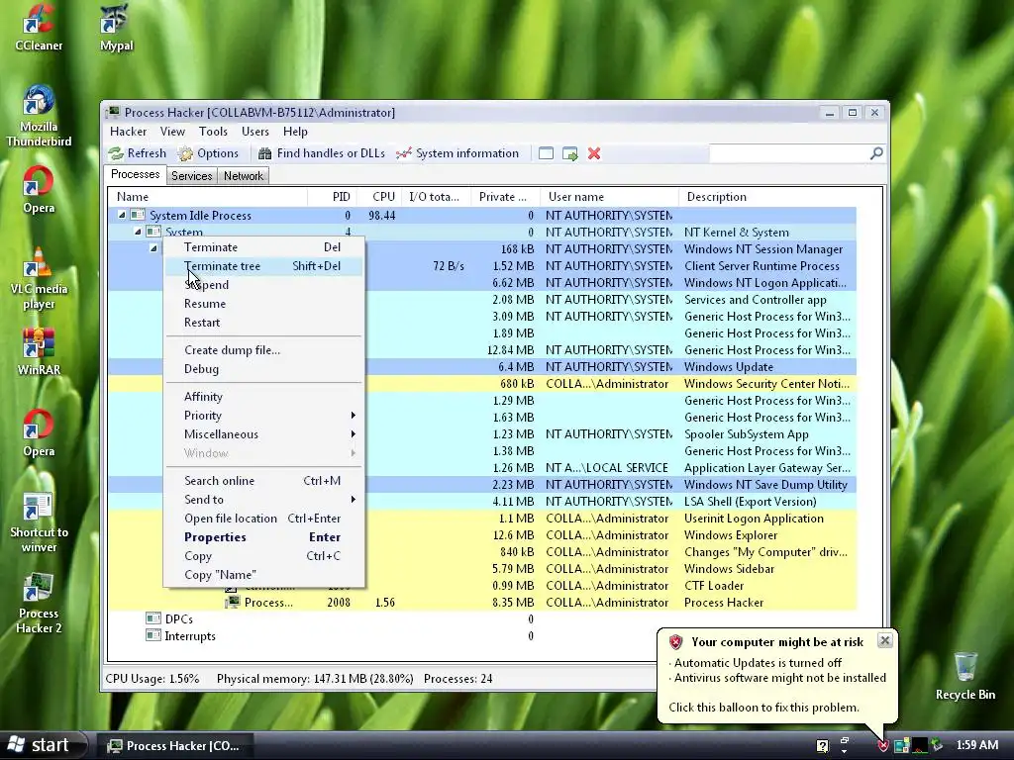
Task: Choose Terminate in context menu
Action: coord(263,247)
